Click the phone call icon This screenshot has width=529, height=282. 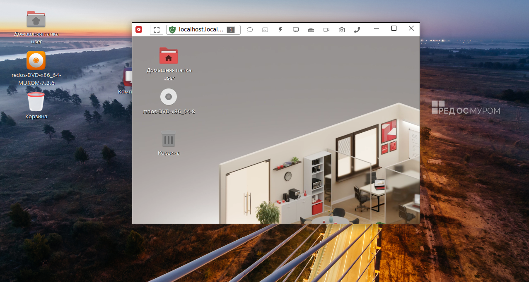pyautogui.click(x=357, y=30)
